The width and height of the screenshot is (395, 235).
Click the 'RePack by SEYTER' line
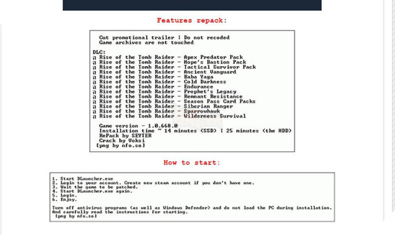coord(125,136)
